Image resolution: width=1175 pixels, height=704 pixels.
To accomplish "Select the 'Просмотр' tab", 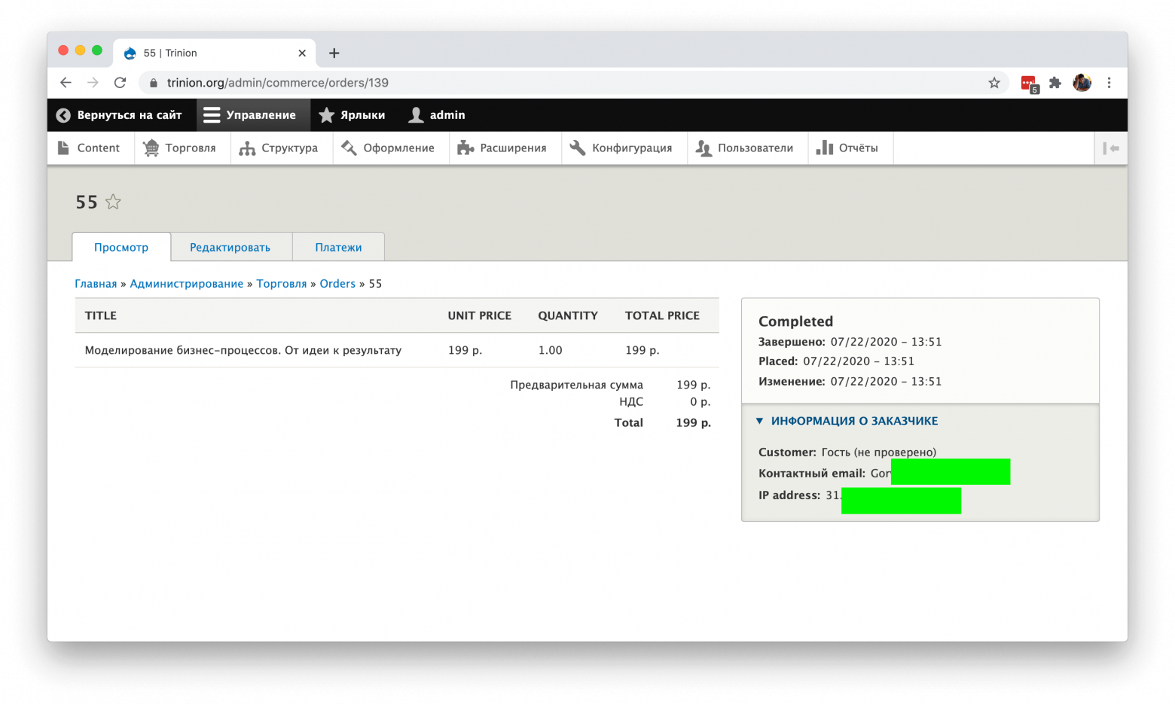I will pyautogui.click(x=121, y=247).
